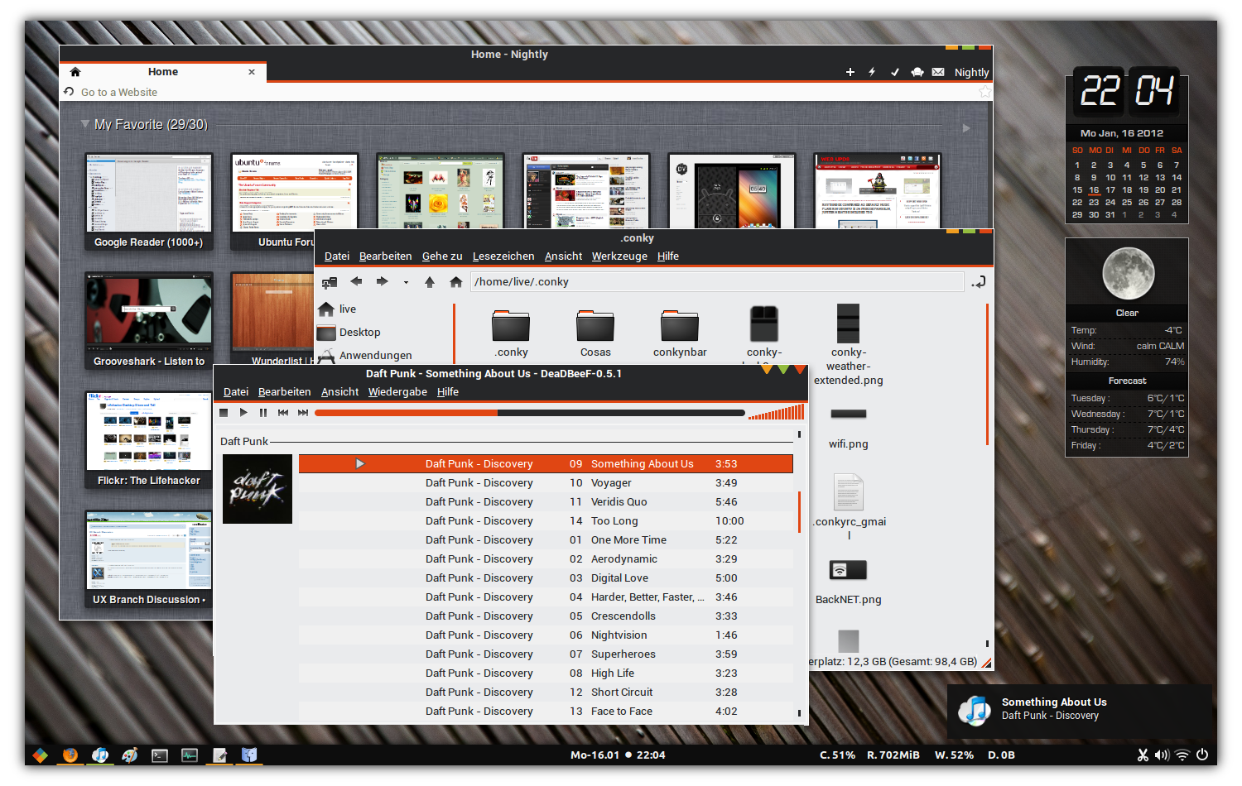Click the power icon in system tray

(1202, 755)
